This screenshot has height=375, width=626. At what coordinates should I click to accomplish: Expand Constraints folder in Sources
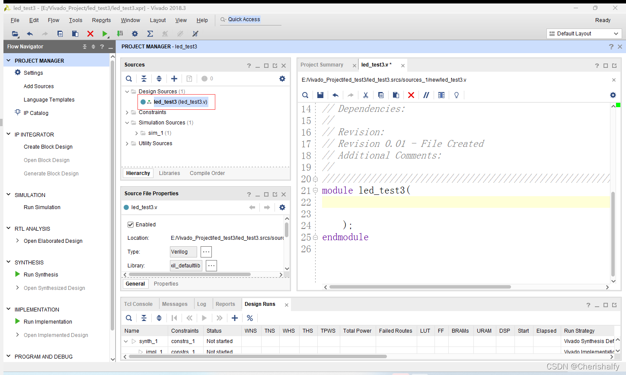tap(127, 112)
